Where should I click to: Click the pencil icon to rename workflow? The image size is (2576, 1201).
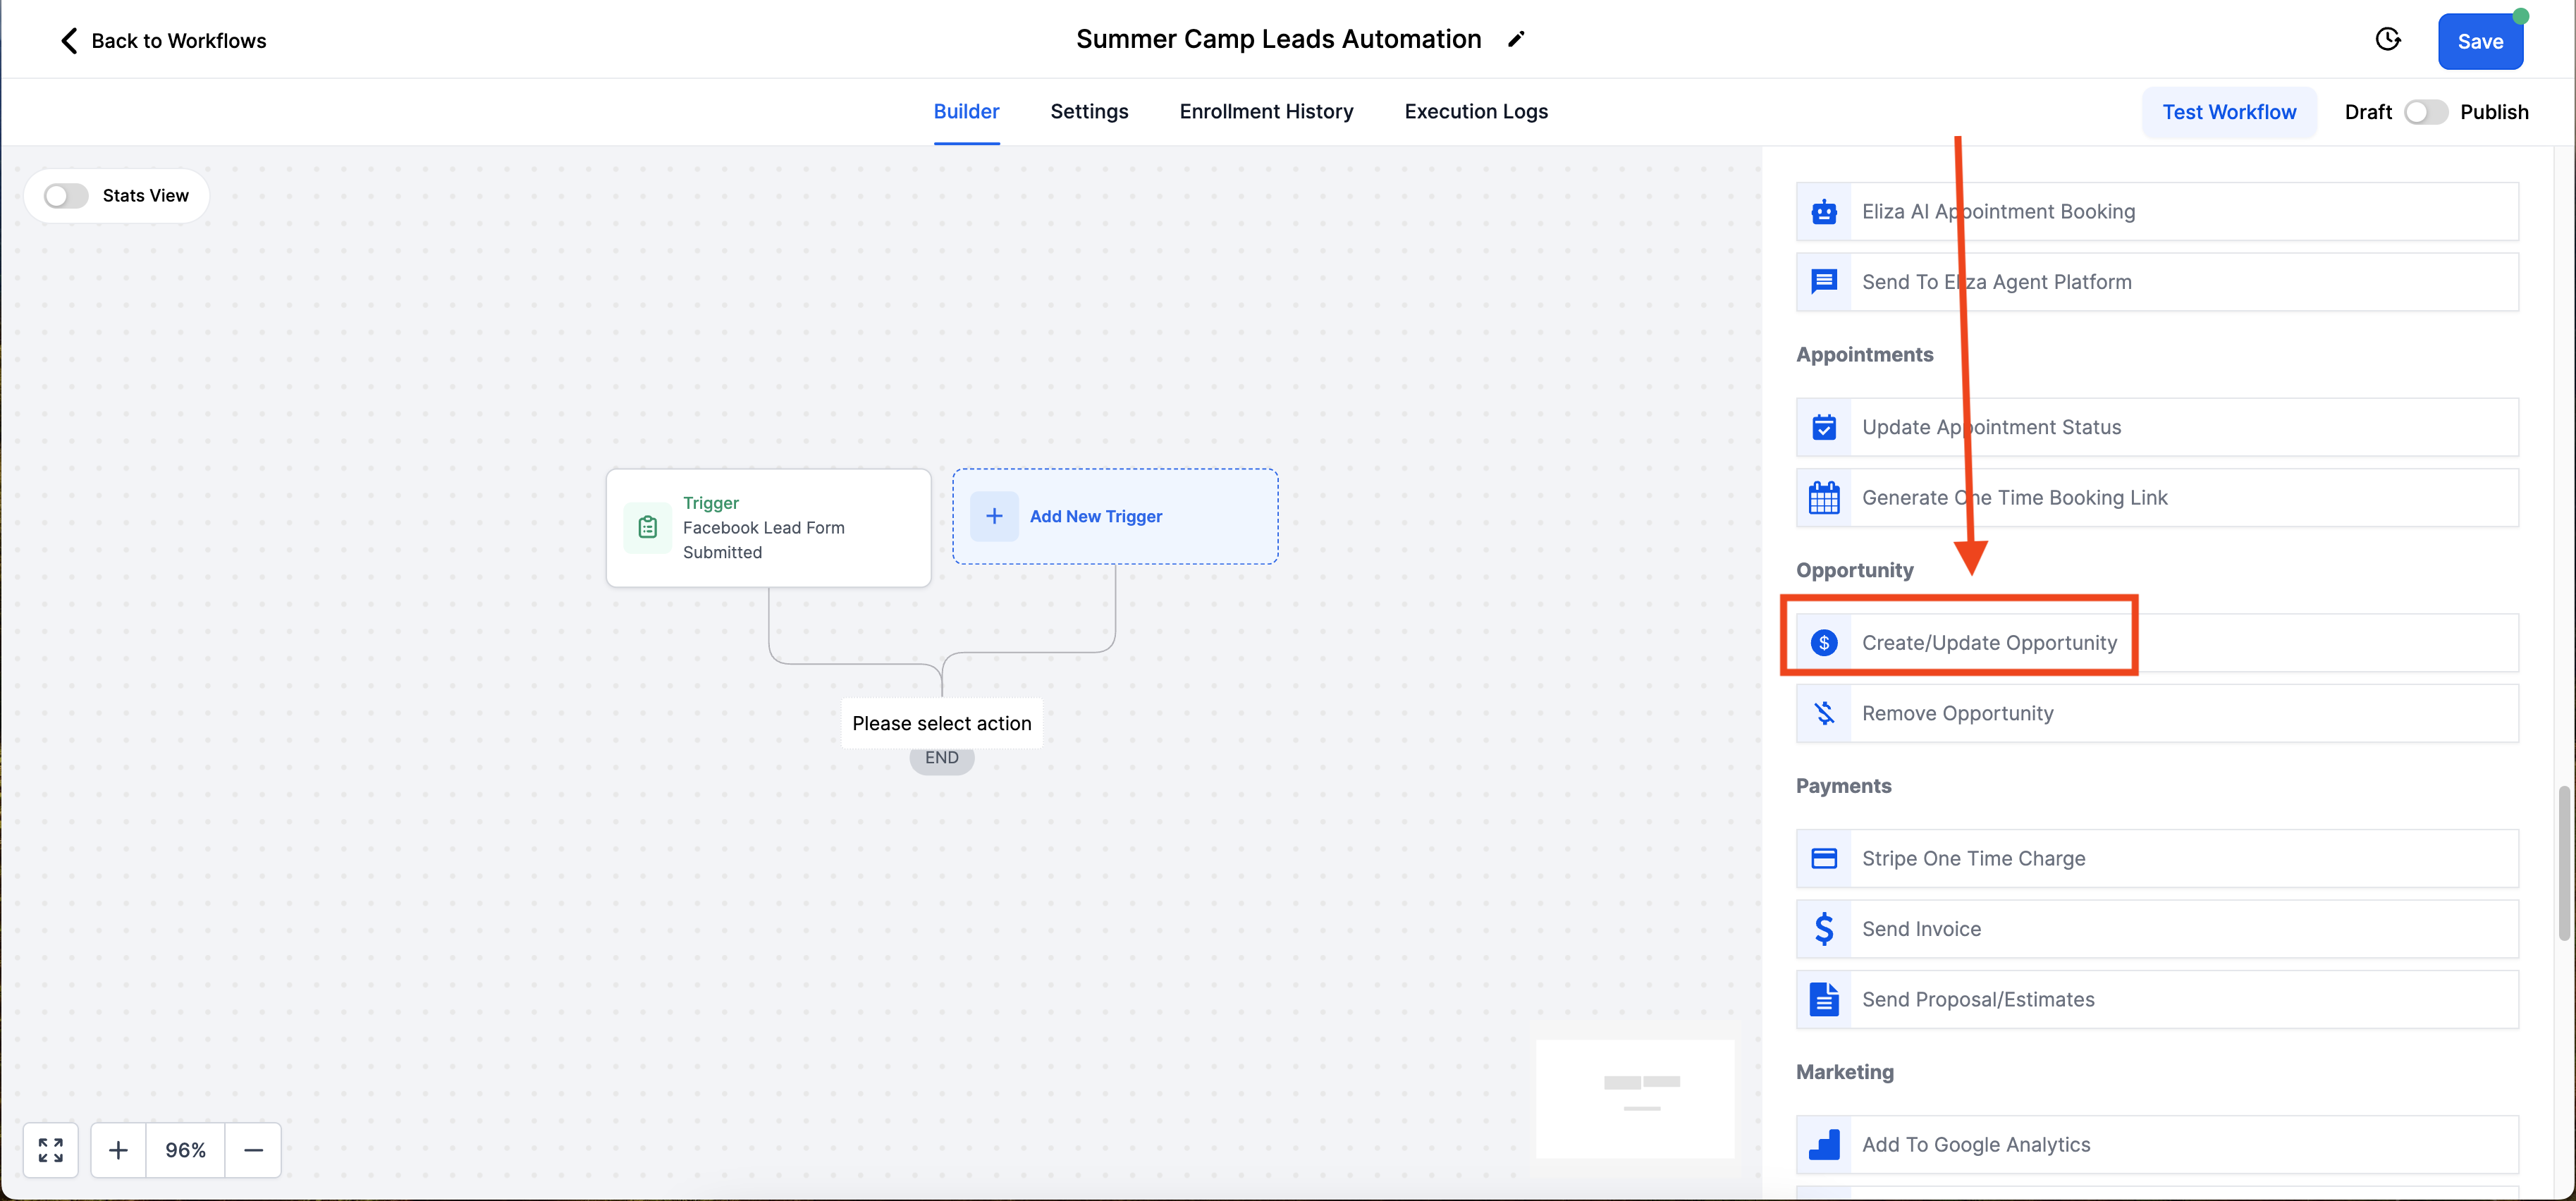pyautogui.click(x=1516, y=39)
